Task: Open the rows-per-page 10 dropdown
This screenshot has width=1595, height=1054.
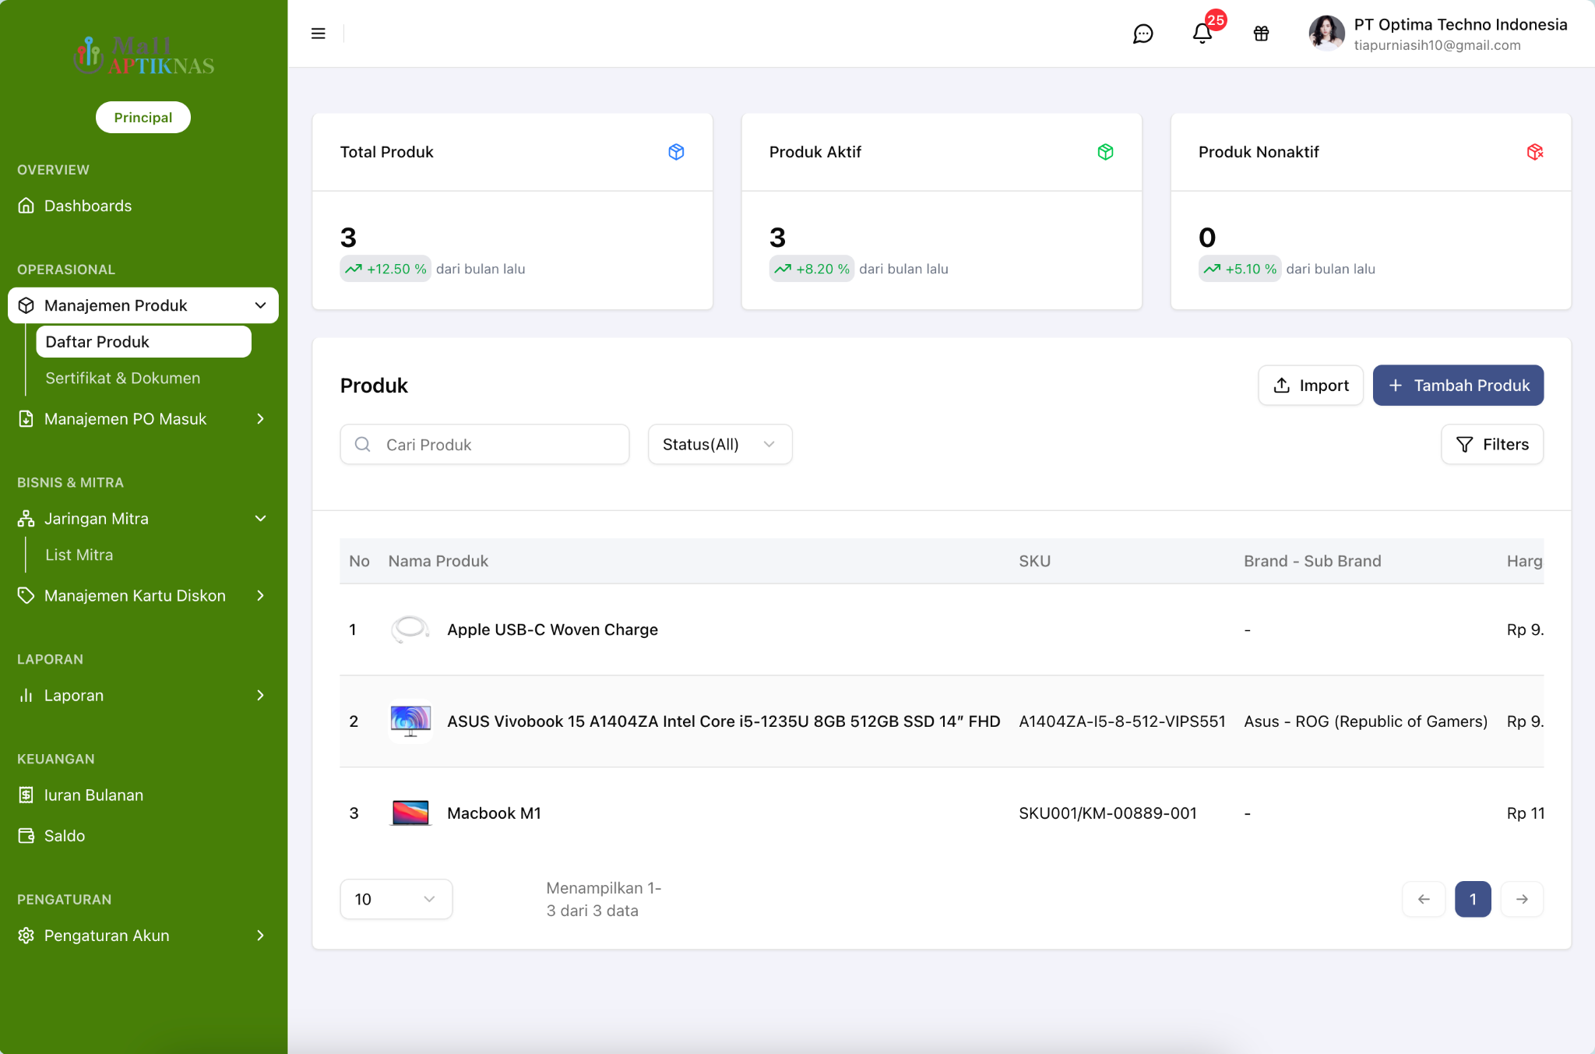Action: coord(396,899)
